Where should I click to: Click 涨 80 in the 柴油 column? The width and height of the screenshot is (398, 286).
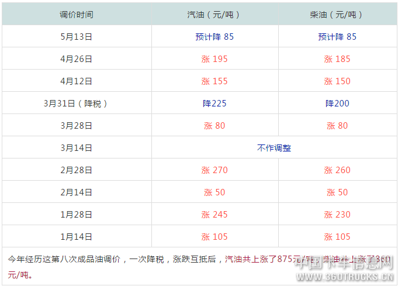(338, 126)
